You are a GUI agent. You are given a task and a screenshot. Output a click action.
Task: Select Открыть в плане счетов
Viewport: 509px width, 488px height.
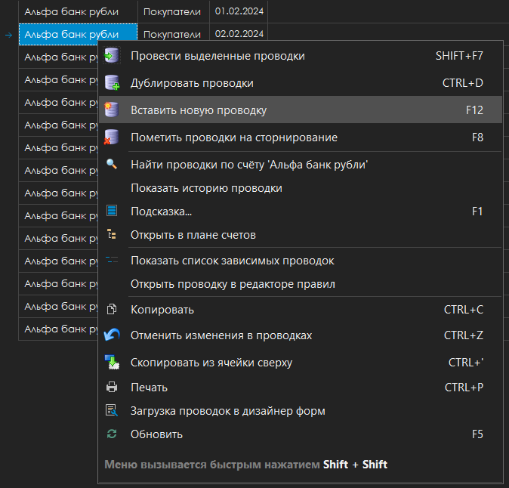tap(301, 235)
